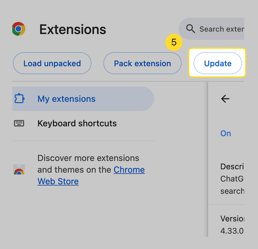
Task: Click the search magnifier icon
Action: (191, 29)
